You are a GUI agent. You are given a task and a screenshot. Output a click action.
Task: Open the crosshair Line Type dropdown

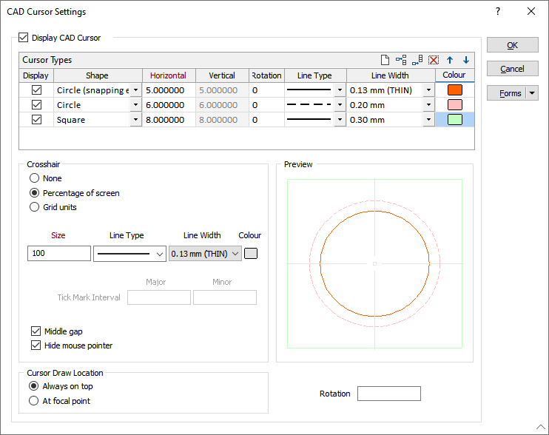coord(158,254)
